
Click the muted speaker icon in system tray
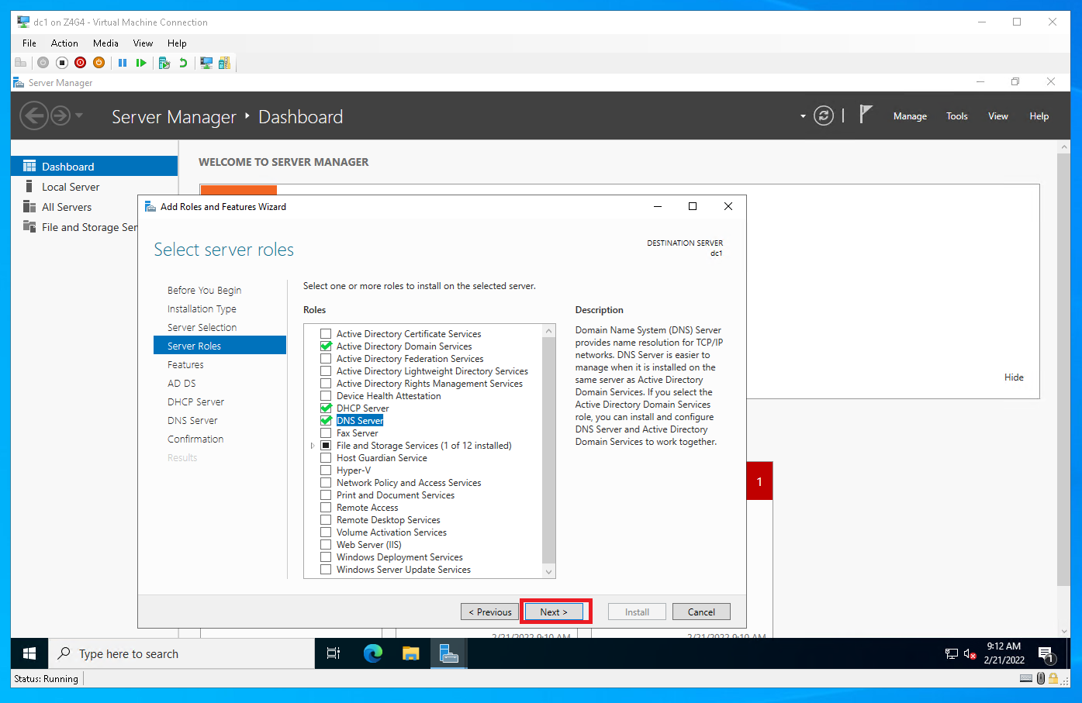click(970, 654)
